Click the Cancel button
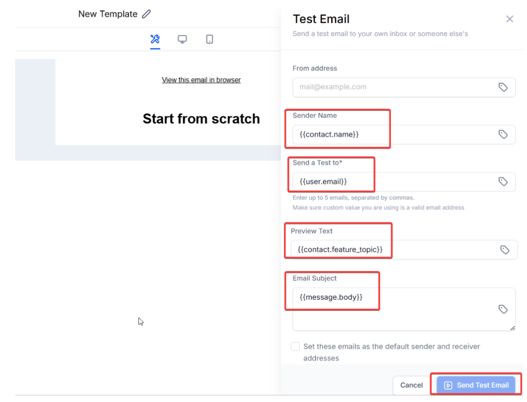Viewport: 527px width, 402px height. point(411,385)
